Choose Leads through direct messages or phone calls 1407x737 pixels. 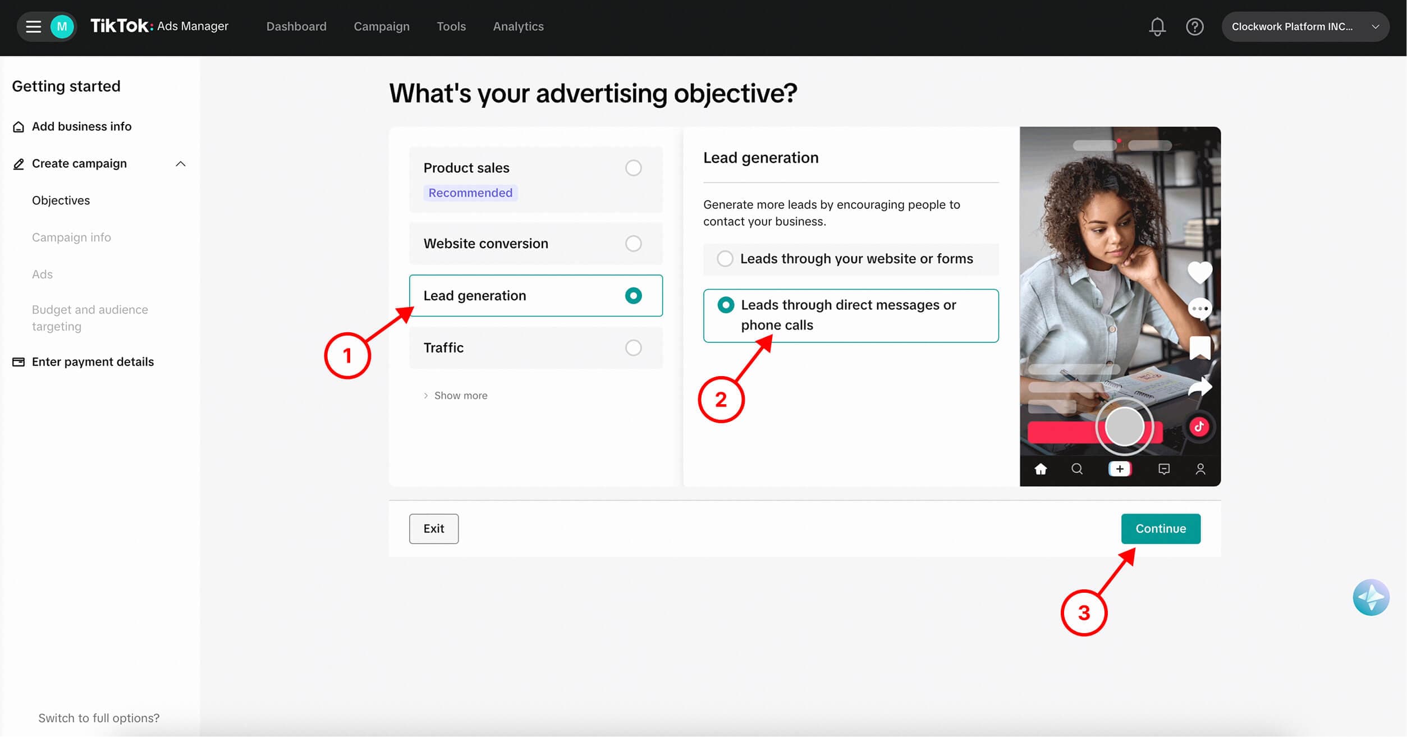coord(851,315)
